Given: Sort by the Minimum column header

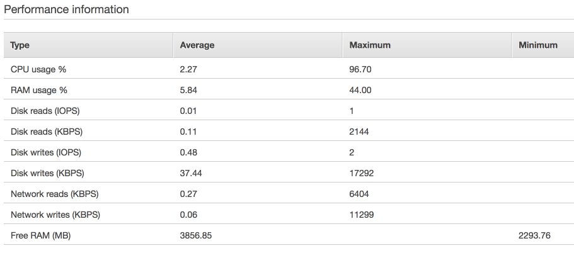Looking at the screenshot, I should click(543, 45).
